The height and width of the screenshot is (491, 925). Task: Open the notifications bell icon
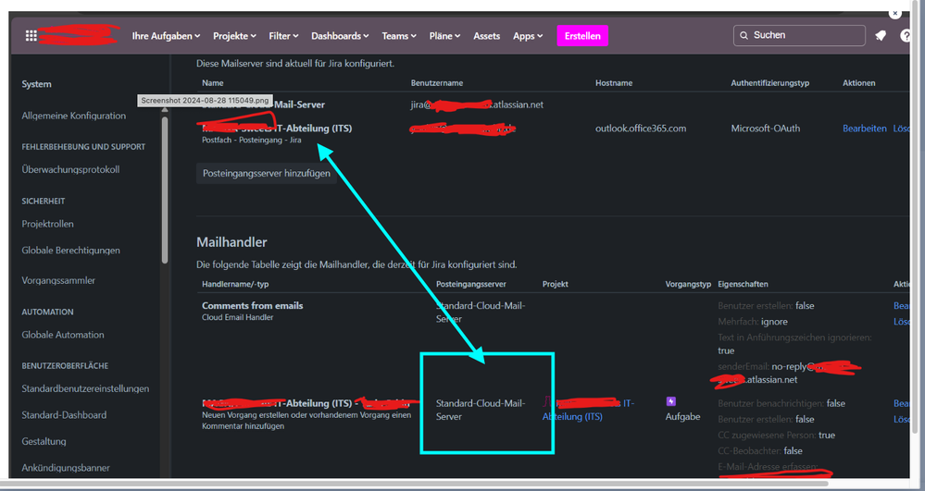(881, 36)
